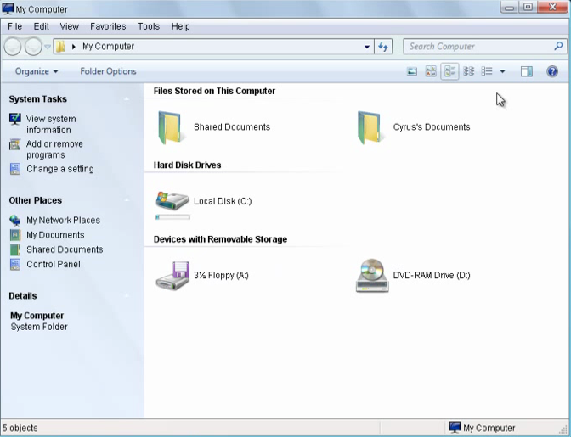The height and width of the screenshot is (437, 571).
Task: Collapse the Details section
Action: (127, 295)
